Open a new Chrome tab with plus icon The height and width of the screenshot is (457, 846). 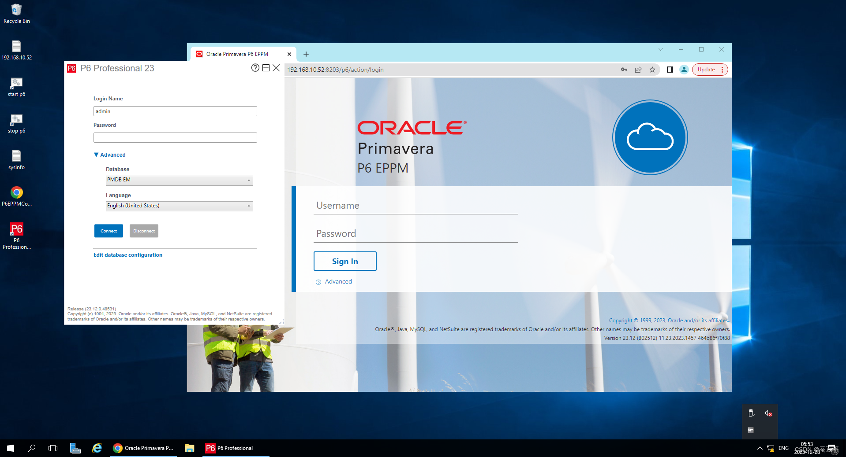[x=306, y=54]
